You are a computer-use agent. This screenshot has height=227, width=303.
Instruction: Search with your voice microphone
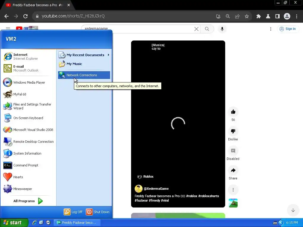(222, 29)
